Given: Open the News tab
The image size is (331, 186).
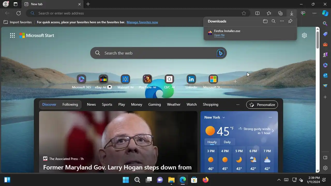Looking at the screenshot, I should tap(91, 104).
